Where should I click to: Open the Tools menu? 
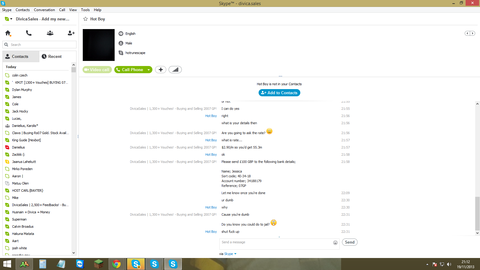click(85, 10)
